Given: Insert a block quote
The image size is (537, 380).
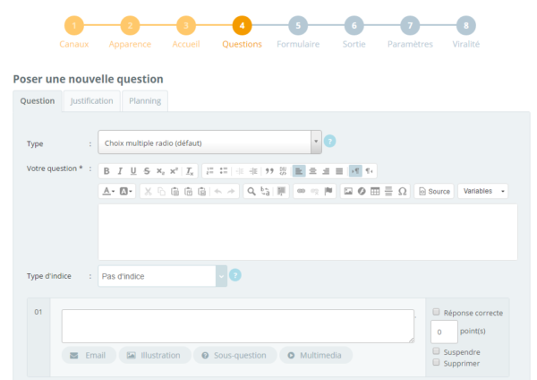Looking at the screenshot, I should coord(268,170).
